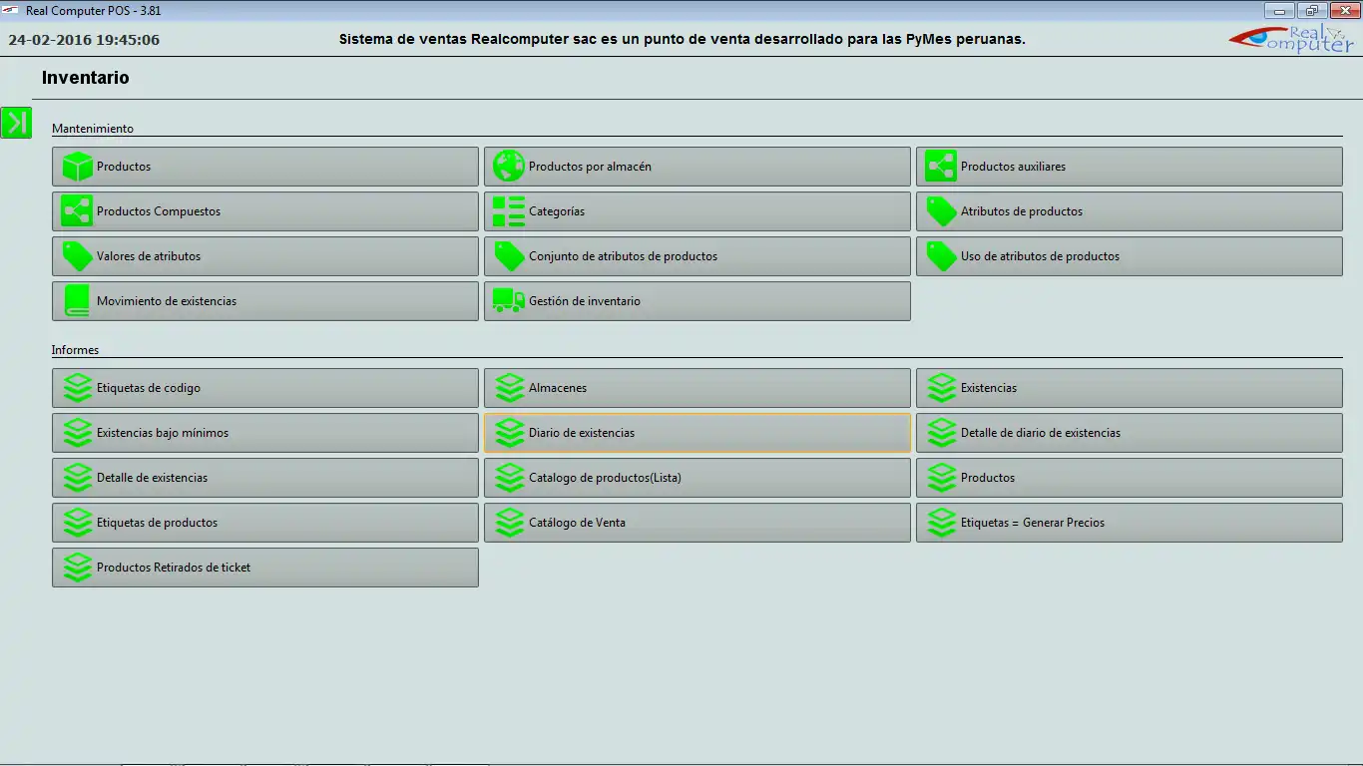Click the application icon in title bar

click(x=12, y=11)
